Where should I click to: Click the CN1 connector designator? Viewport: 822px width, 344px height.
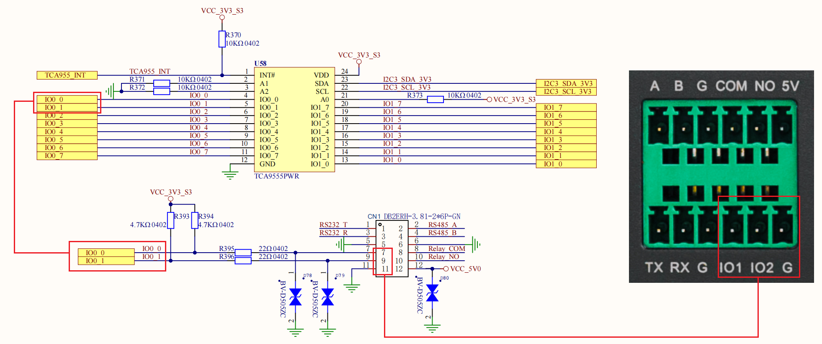[x=374, y=216]
